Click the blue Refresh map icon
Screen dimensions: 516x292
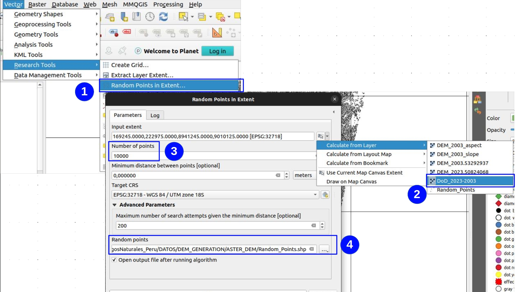coord(163,17)
